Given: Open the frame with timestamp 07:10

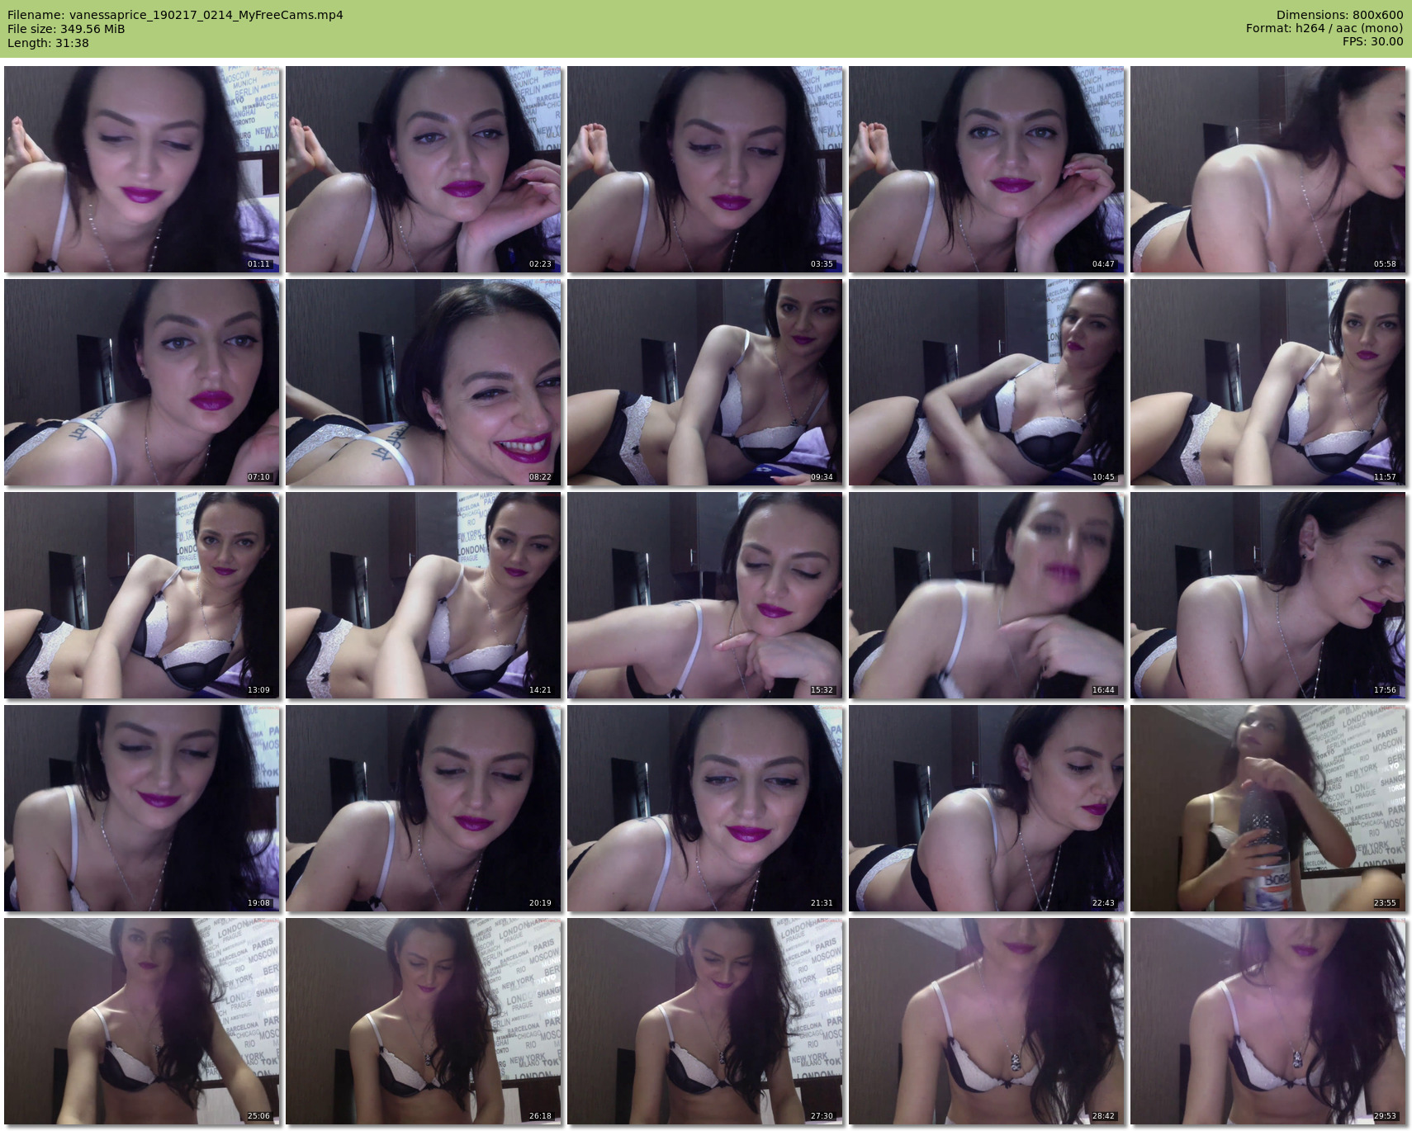Looking at the screenshot, I should (142, 382).
